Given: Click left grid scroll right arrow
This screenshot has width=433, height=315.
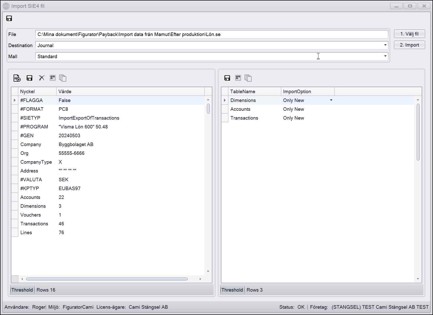Looking at the screenshot, I should [x=200, y=279].
